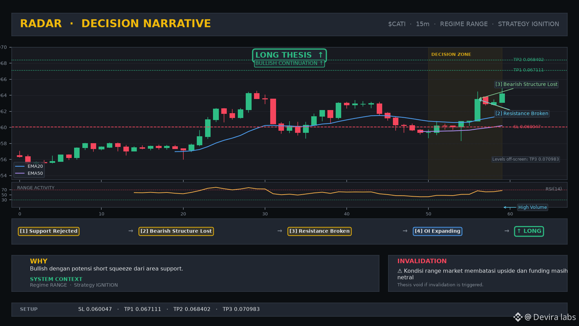Click the High Volume arrow marker
579x326 pixels.
(510, 207)
